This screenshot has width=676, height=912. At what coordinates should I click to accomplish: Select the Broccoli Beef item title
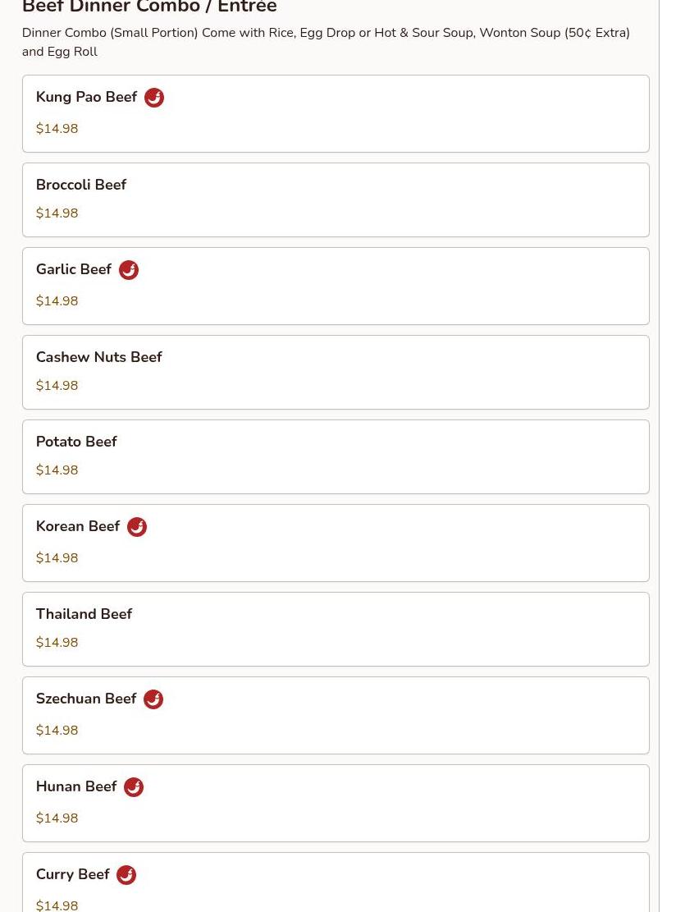coord(80,185)
